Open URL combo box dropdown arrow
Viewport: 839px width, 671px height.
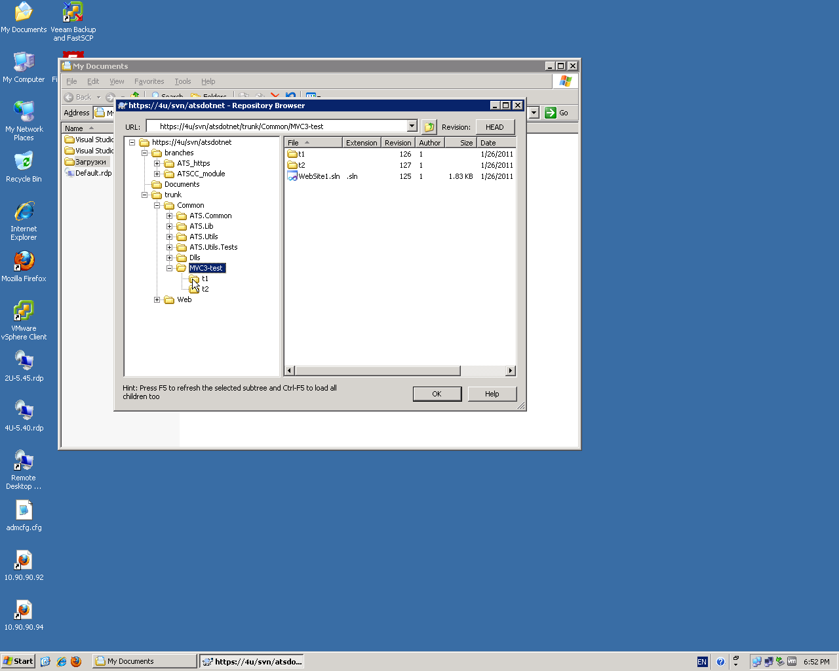coord(412,126)
